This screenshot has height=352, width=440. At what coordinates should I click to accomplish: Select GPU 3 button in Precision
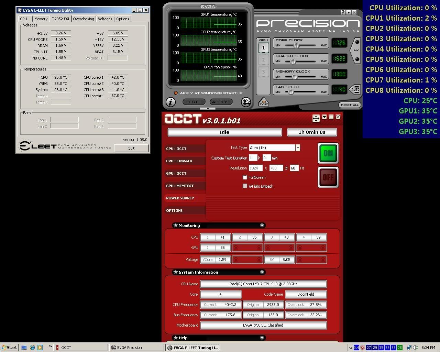pos(263,72)
